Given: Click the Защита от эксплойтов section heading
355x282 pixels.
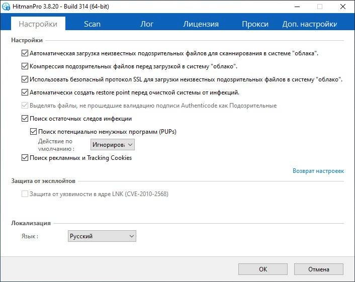Looking at the screenshot, I should [43, 181].
